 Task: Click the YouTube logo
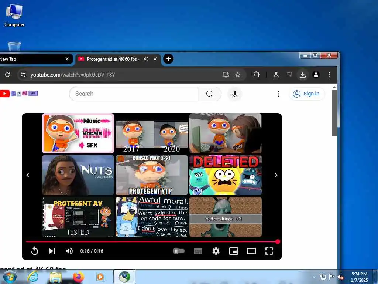(19, 93)
